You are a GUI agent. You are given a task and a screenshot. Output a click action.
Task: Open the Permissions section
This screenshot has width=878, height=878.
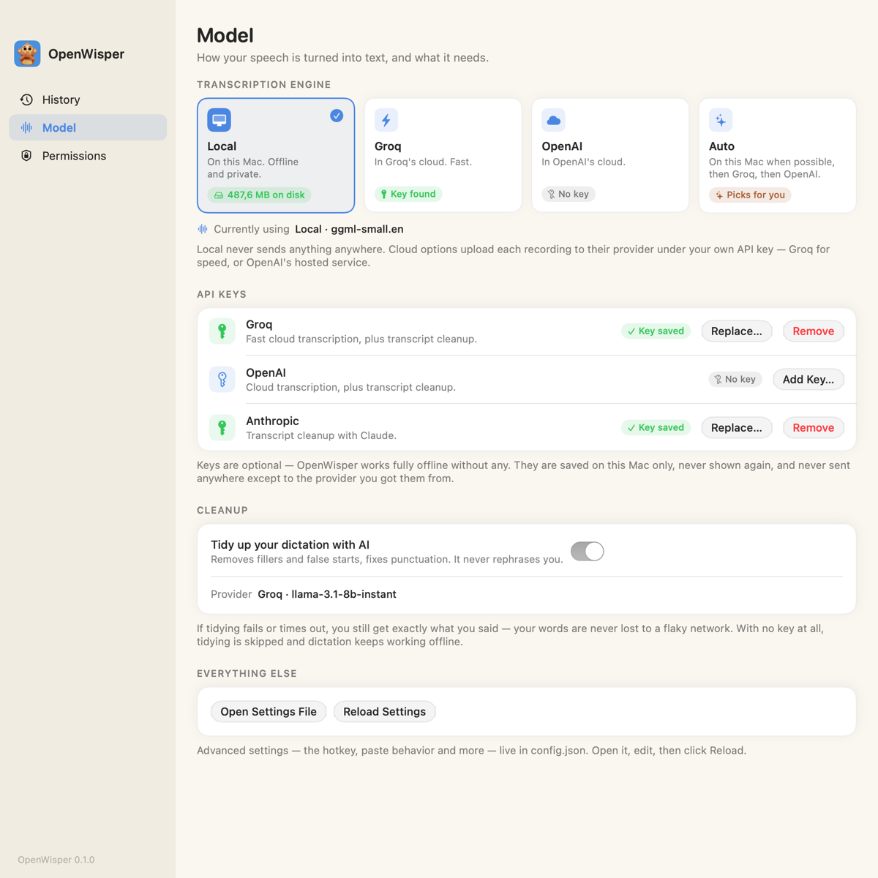[88, 156]
